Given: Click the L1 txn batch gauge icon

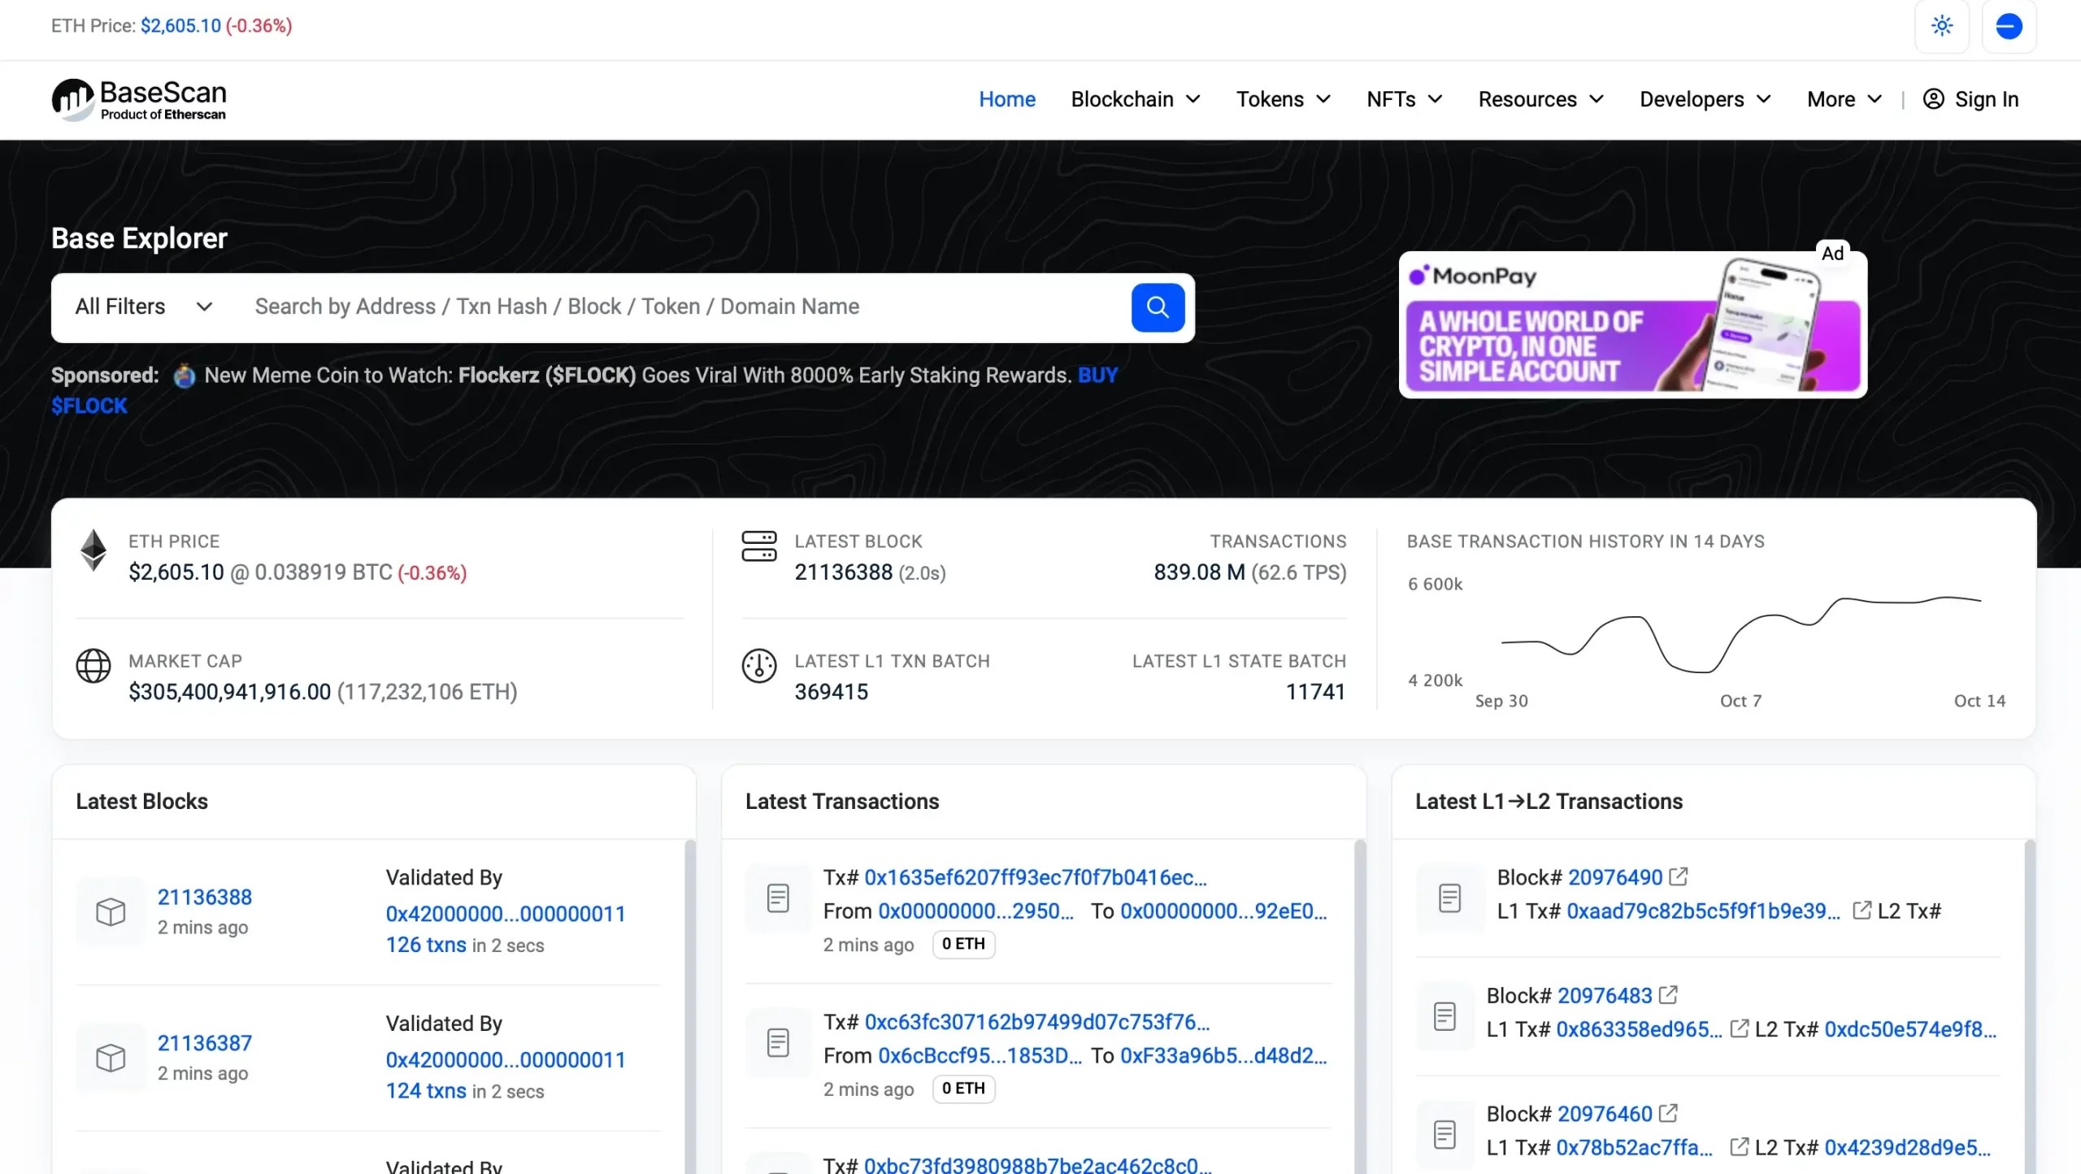Looking at the screenshot, I should click(x=758, y=667).
